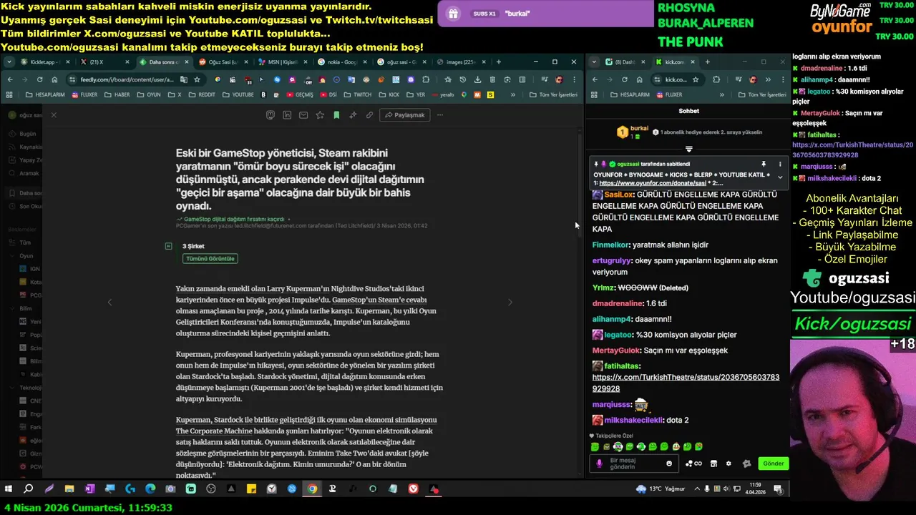Open article more-options ellipsis menu
The height and width of the screenshot is (515, 916).
click(440, 114)
